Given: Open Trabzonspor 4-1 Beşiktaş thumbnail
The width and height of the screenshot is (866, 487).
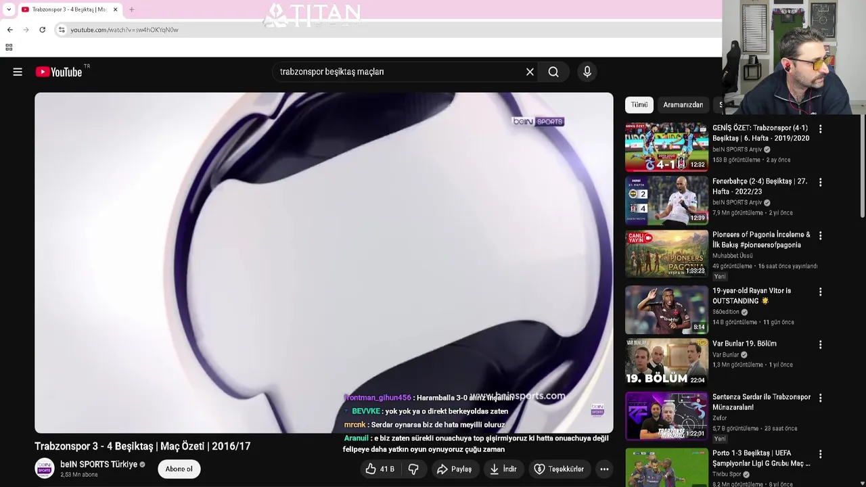Looking at the screenshot, I should point(666,147).
